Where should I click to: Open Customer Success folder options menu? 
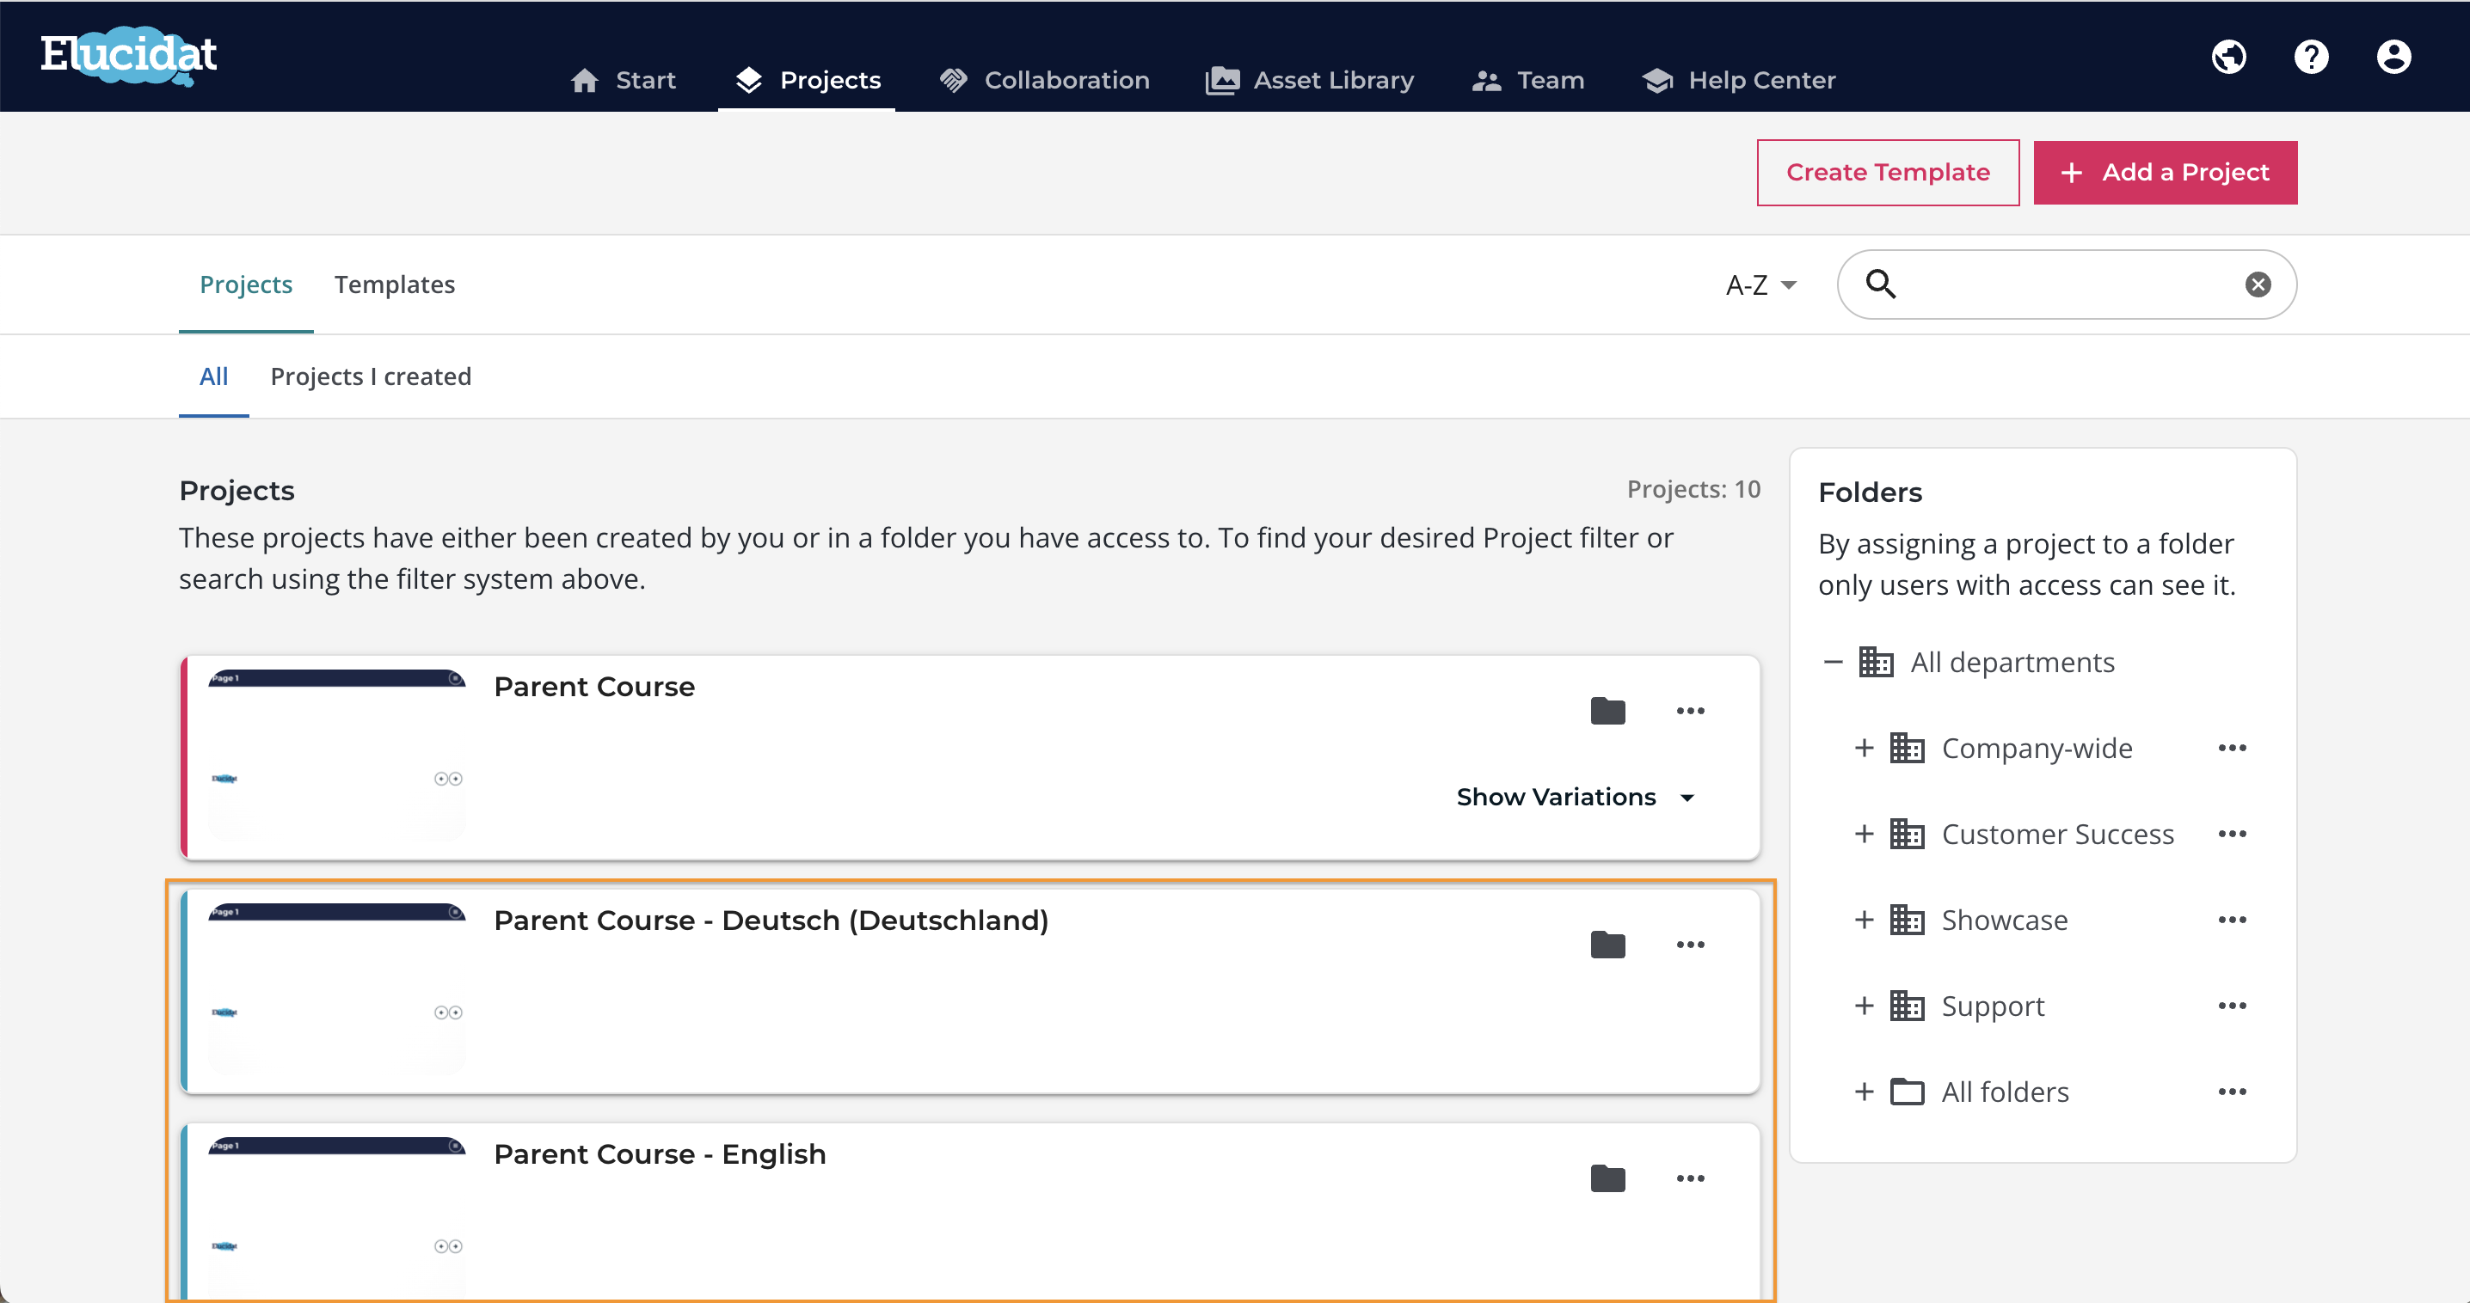[x=2231, y=834]
